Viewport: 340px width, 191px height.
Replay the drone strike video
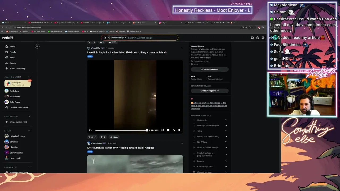click(90, 130)
